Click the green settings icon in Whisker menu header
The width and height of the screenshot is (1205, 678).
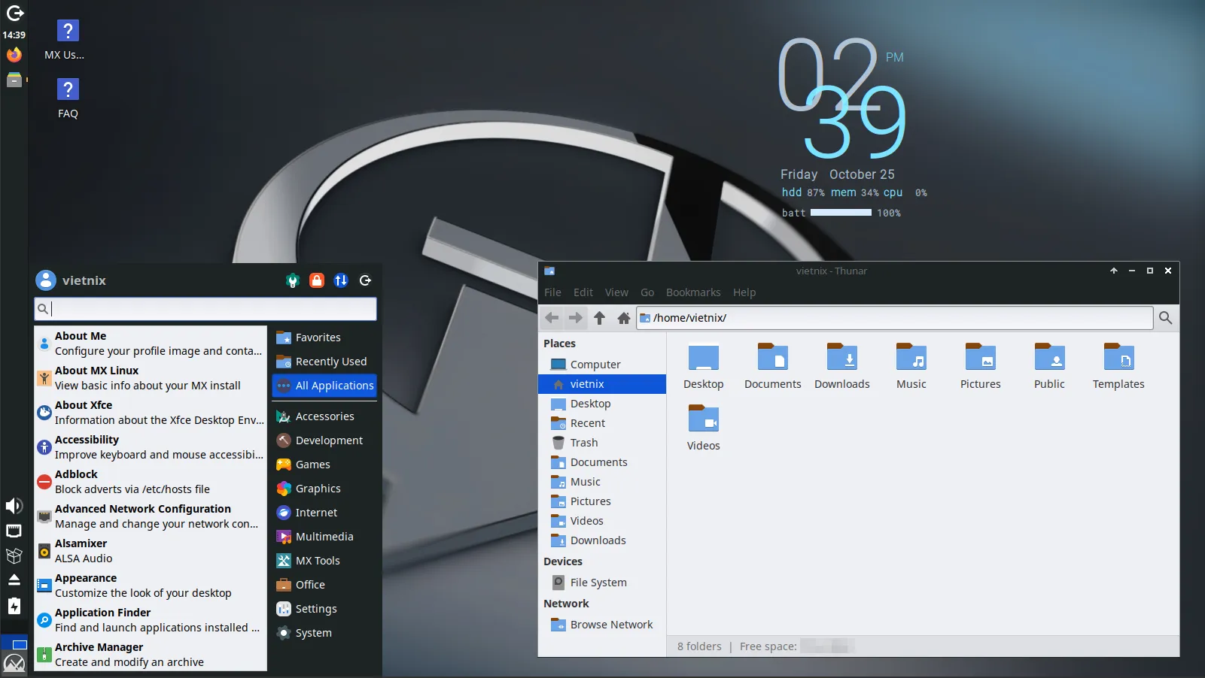(x=293, y=280)
